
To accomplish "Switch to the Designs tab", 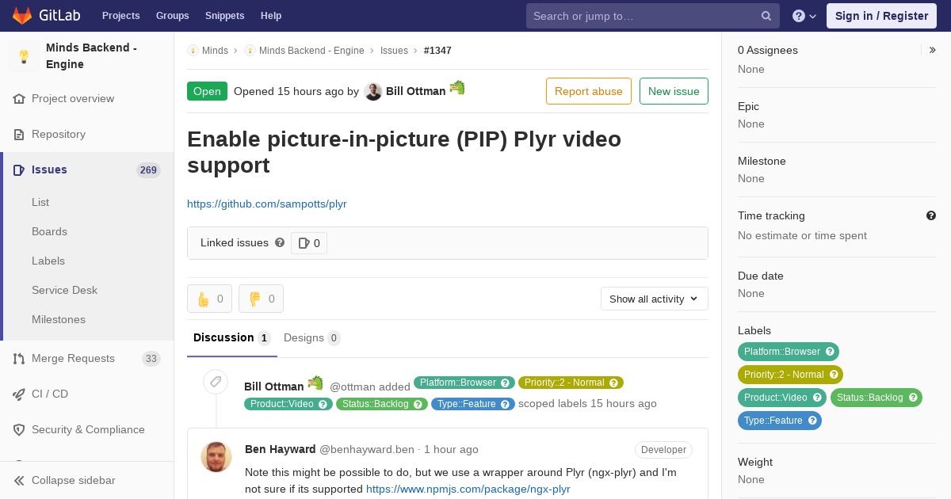I will point(312,338).
